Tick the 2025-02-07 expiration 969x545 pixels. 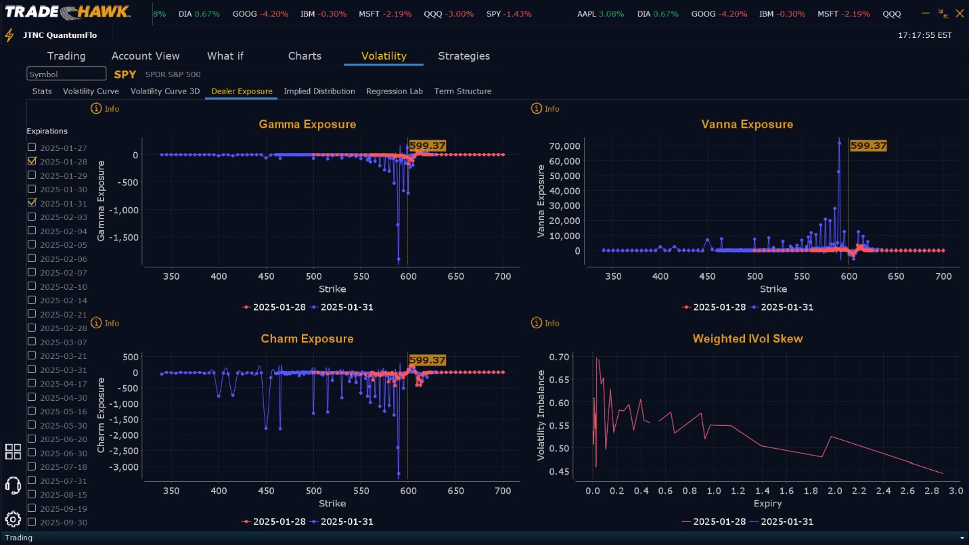(32, 272)
